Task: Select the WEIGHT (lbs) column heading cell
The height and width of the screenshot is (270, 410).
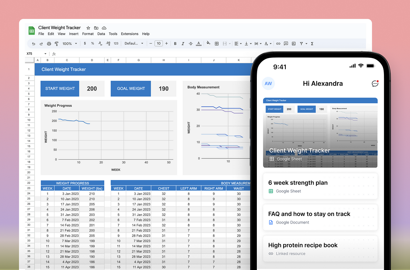Action: click(92, 188)
